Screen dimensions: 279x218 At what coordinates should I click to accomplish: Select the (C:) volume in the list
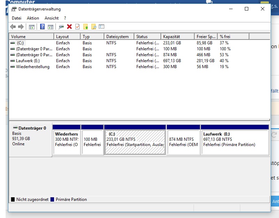[20, 43]
